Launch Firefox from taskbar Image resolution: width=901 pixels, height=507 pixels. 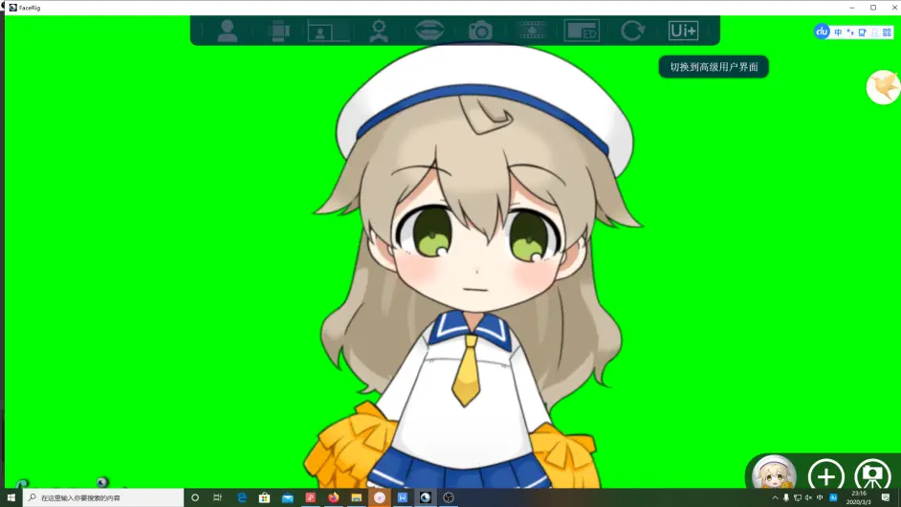(x=333, y=497)
